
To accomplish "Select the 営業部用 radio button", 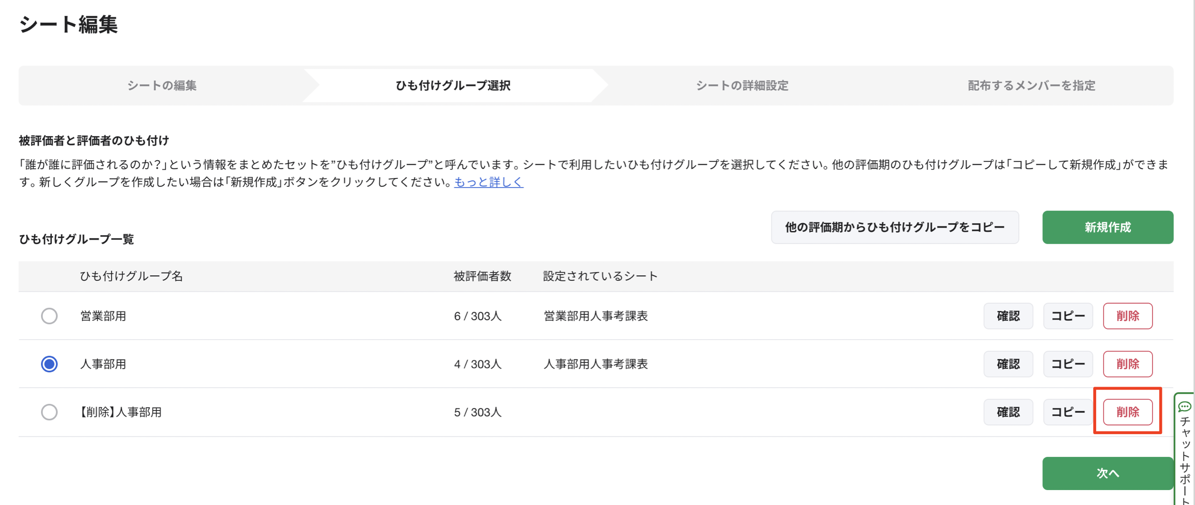I will (49, 316).
